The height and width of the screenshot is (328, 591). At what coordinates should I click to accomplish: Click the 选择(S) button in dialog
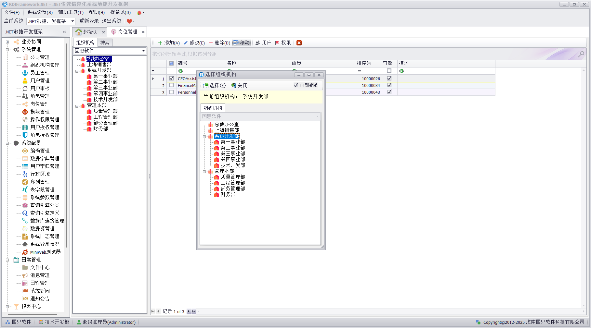coord(214,86)
